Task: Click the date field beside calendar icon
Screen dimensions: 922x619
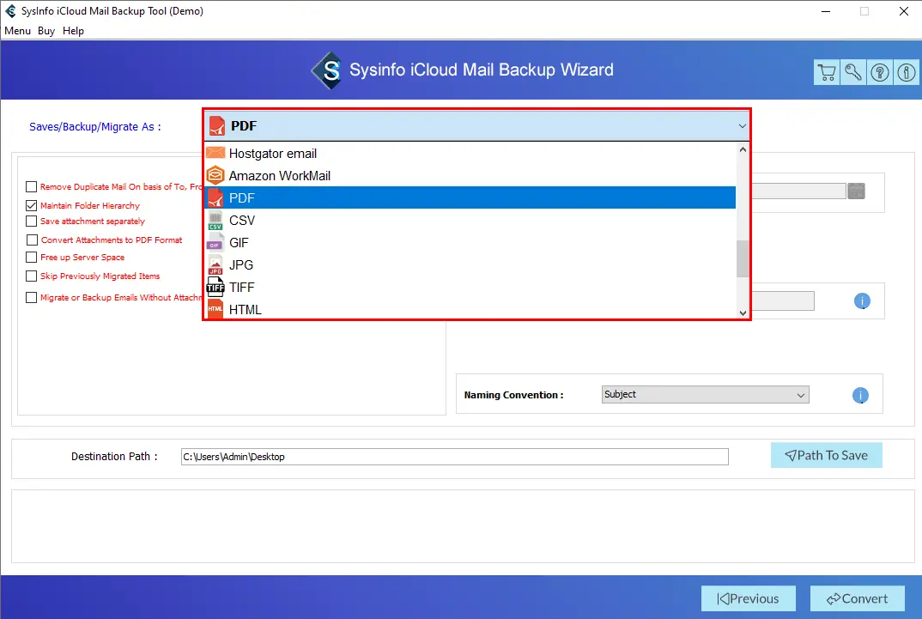Action: [x=799, y=191]
